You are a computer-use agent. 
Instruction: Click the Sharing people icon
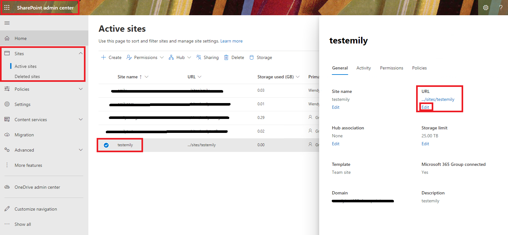[x=199, y=57]
